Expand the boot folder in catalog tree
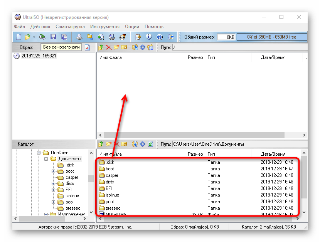320x242 pixels. [x=54, y=171]
